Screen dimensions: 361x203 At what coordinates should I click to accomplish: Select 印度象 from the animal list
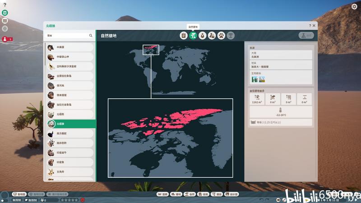tap(70, 162)
